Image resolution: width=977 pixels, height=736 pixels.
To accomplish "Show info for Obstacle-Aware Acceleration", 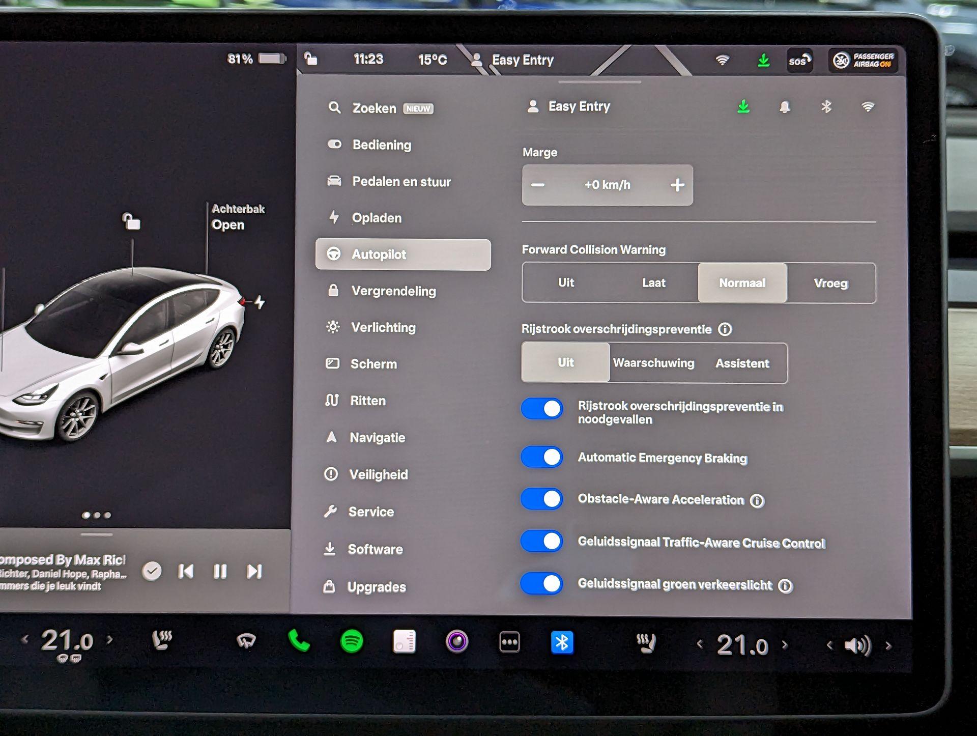I will click(757, 501).
